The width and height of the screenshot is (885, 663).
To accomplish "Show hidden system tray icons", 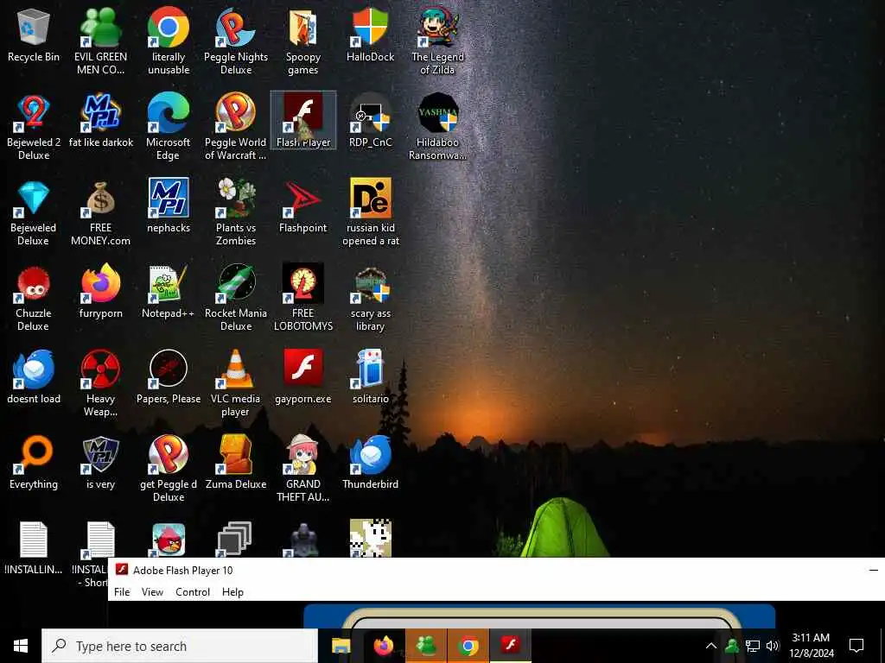I will (711, 646).
